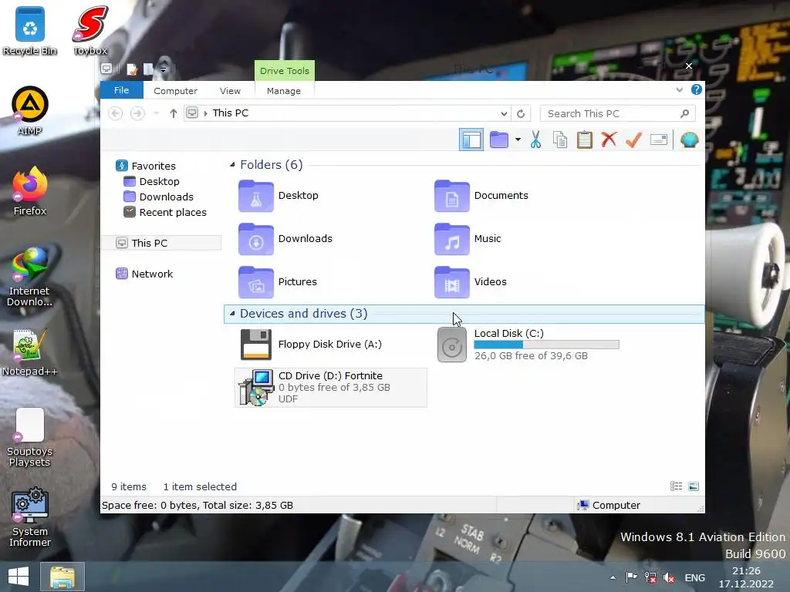Click the orange checkmark Properties icon
Viewport: 790px width, 592px height.
633,140
